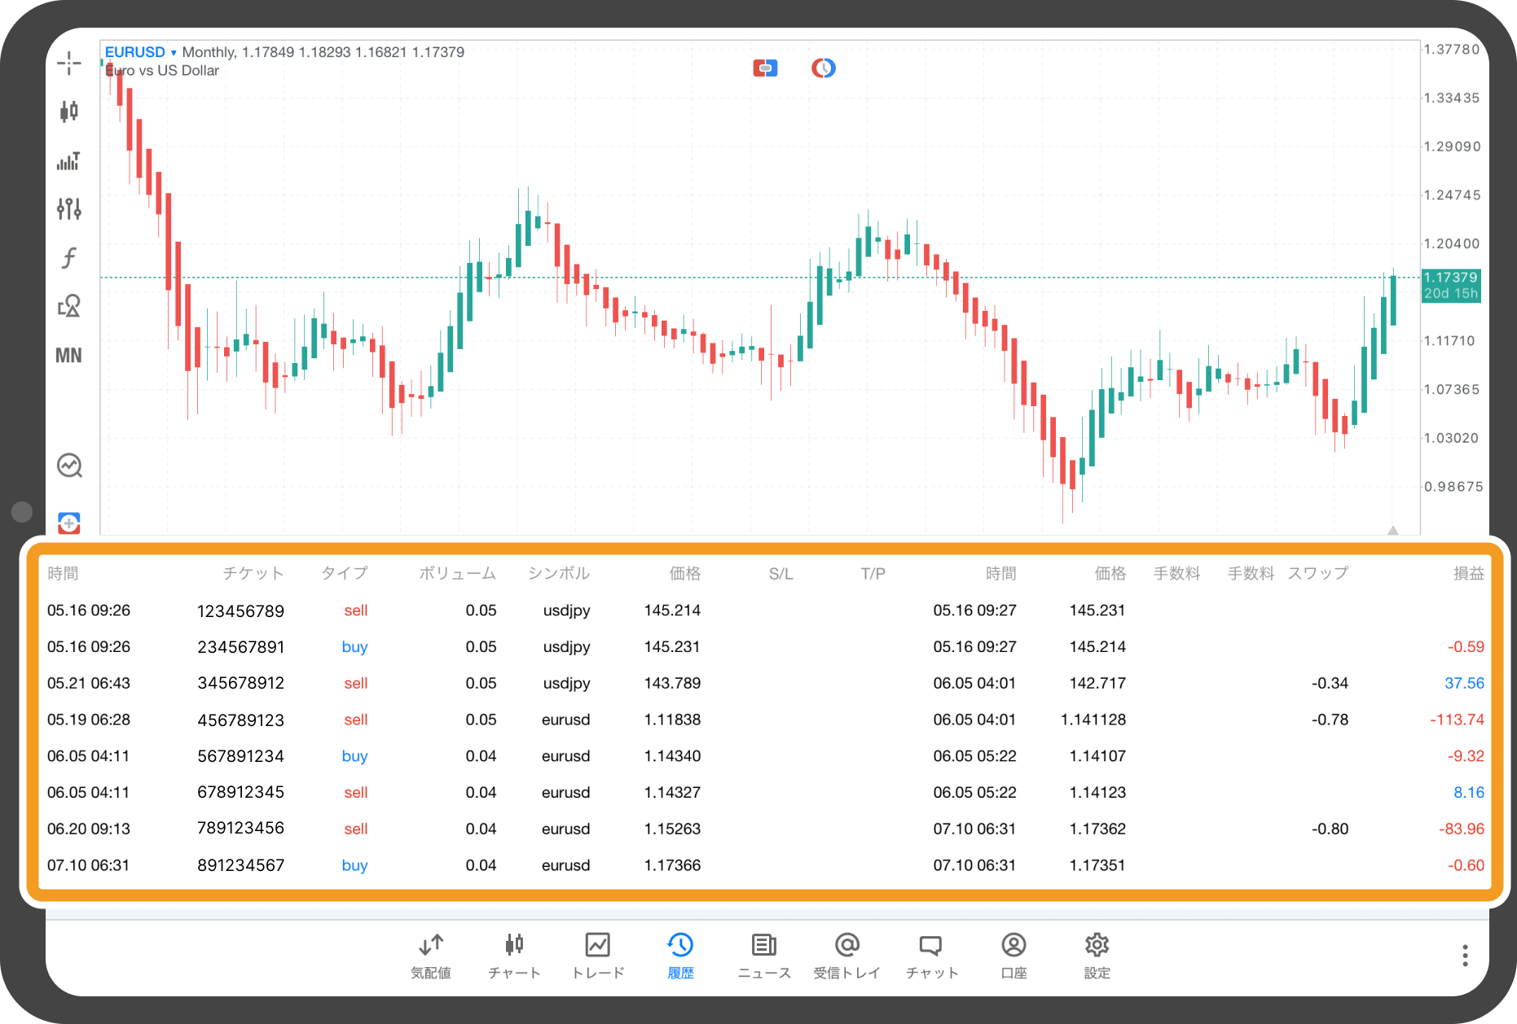Screen dimensions: 1517x1024
Task: Open the drawing objects shapes icon
Action: 69,306
